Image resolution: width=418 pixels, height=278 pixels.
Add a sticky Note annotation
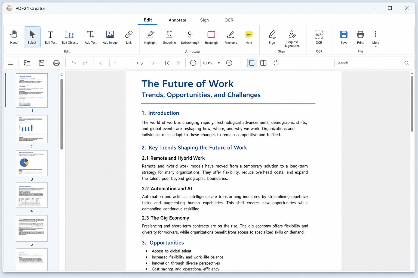click(x=249, y=37)
